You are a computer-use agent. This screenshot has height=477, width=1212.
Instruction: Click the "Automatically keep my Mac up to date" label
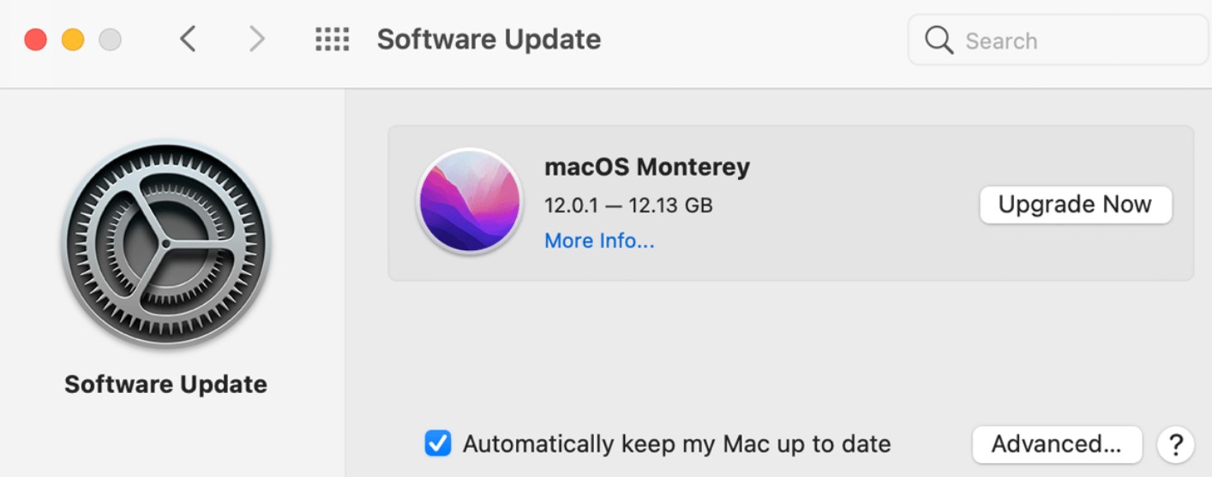(x=676, y=444)
